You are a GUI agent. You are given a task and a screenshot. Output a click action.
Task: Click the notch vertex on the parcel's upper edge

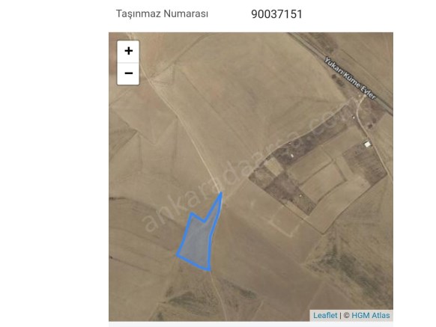[x=205, y=221]
